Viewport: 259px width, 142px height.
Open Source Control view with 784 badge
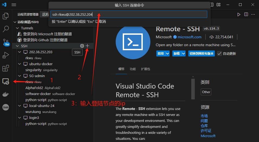coord(6,42)
